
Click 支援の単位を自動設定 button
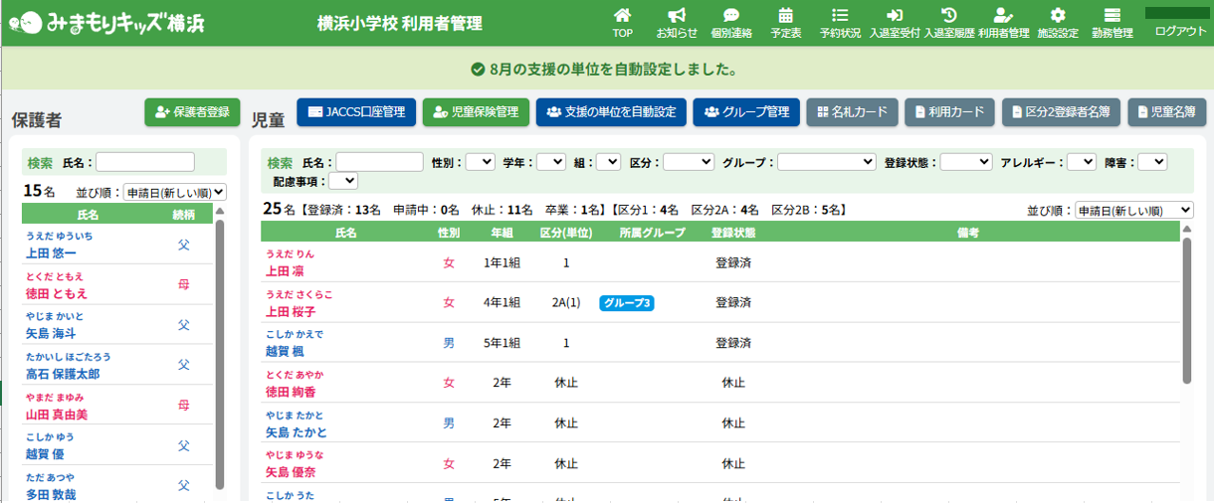point(610,112)
